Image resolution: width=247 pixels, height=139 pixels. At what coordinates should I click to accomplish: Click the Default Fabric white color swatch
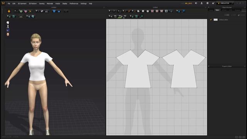click(x=215, y=20)
